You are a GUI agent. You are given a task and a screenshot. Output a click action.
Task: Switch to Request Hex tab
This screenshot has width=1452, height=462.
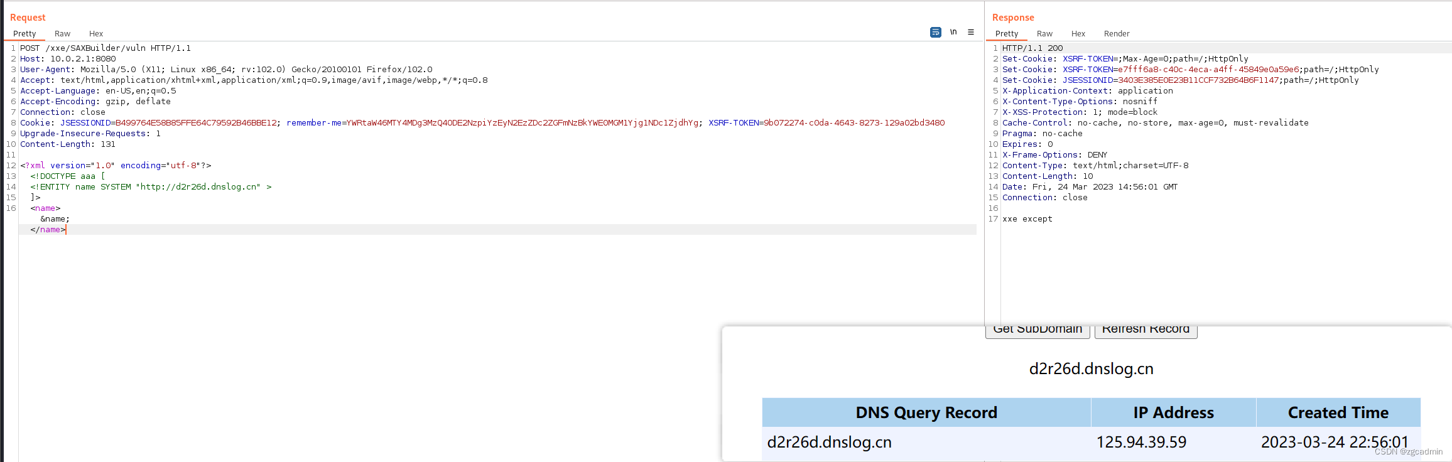pos(96,34)
